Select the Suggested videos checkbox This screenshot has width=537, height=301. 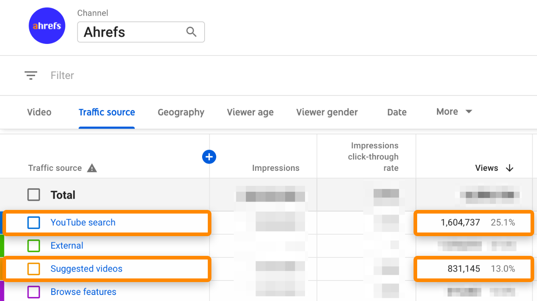[x=34, y=269]
